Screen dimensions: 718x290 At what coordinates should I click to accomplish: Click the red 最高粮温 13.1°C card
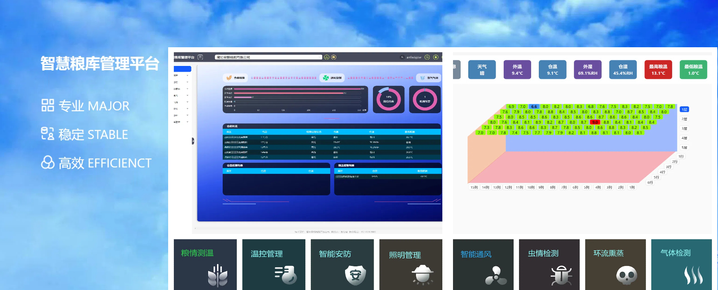tap(658, 70)
